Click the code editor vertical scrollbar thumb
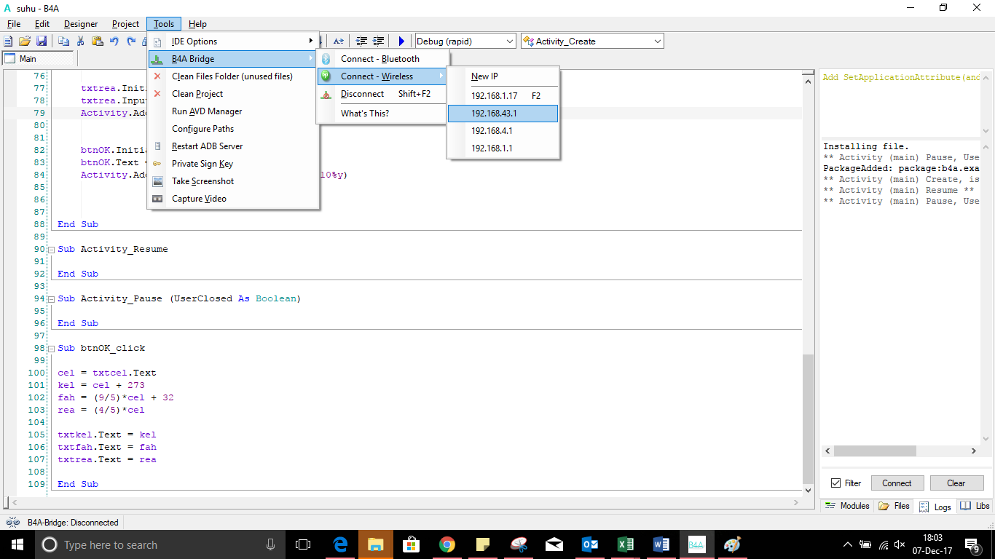Image resolution: width=995 pixels, height=559 pixels. pos(807,419)
